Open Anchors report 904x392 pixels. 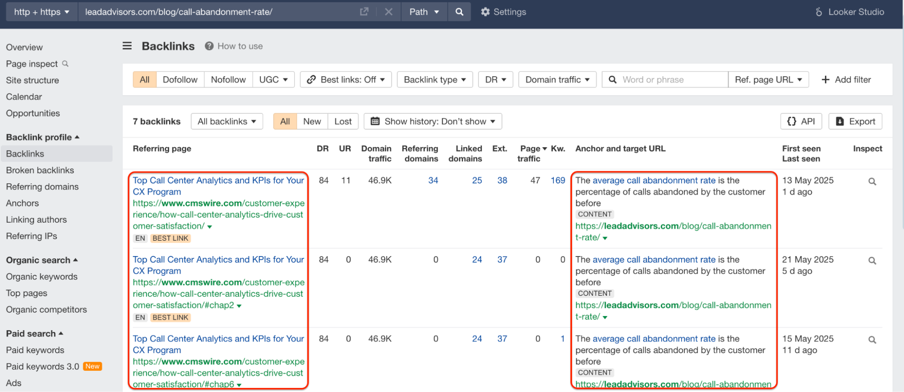tap(23, 203)
